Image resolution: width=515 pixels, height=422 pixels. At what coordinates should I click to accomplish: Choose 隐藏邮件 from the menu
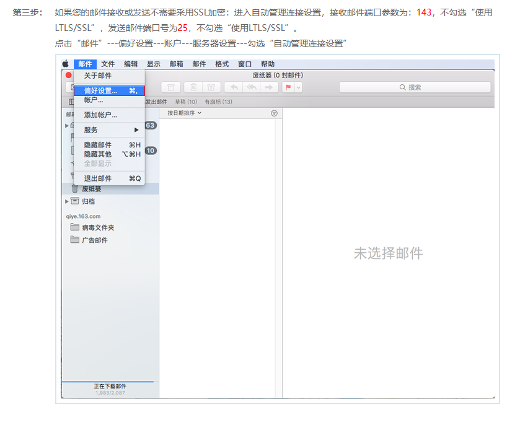click(x=109, y=145)
